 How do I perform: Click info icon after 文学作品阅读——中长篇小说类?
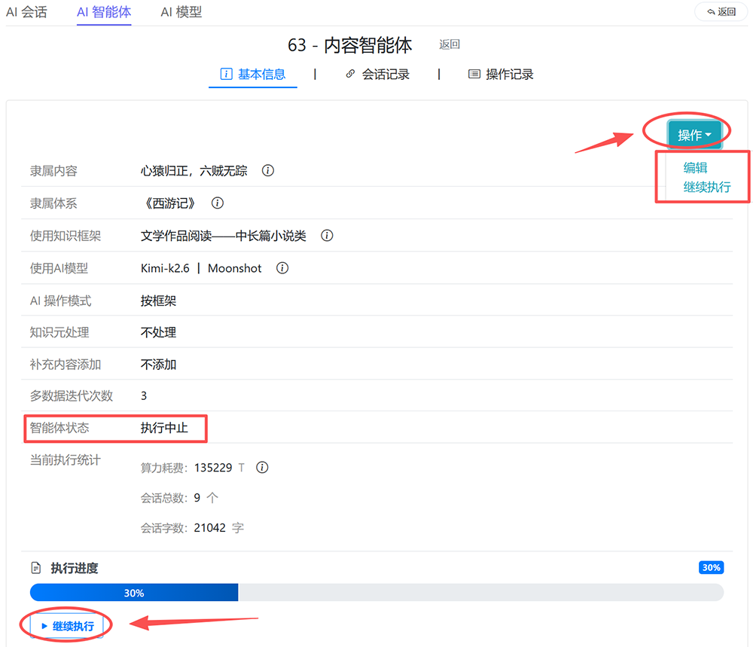click(x=327, y=235)
